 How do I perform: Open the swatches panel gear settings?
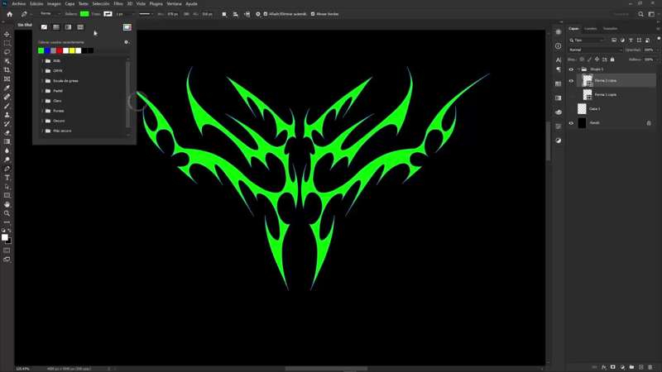click(x=127, y=41)
